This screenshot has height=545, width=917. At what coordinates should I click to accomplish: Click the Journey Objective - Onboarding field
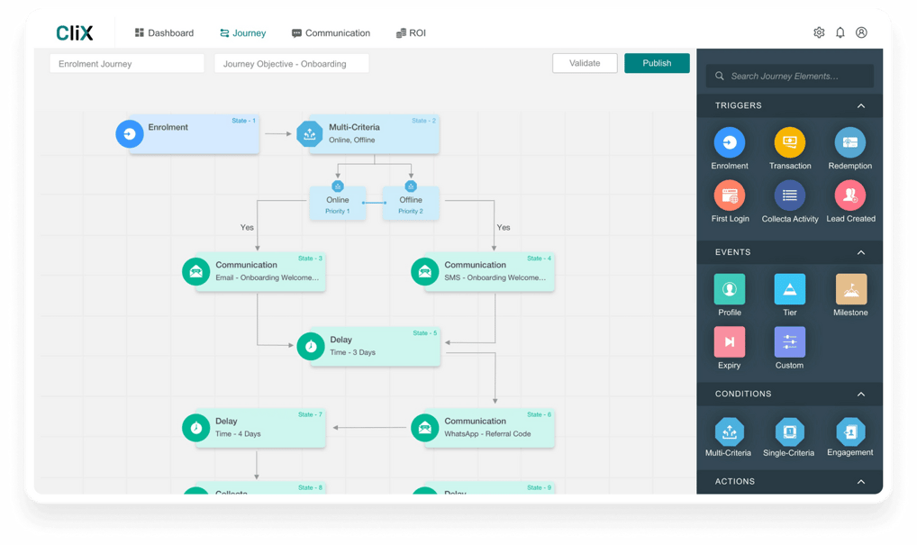291,64
